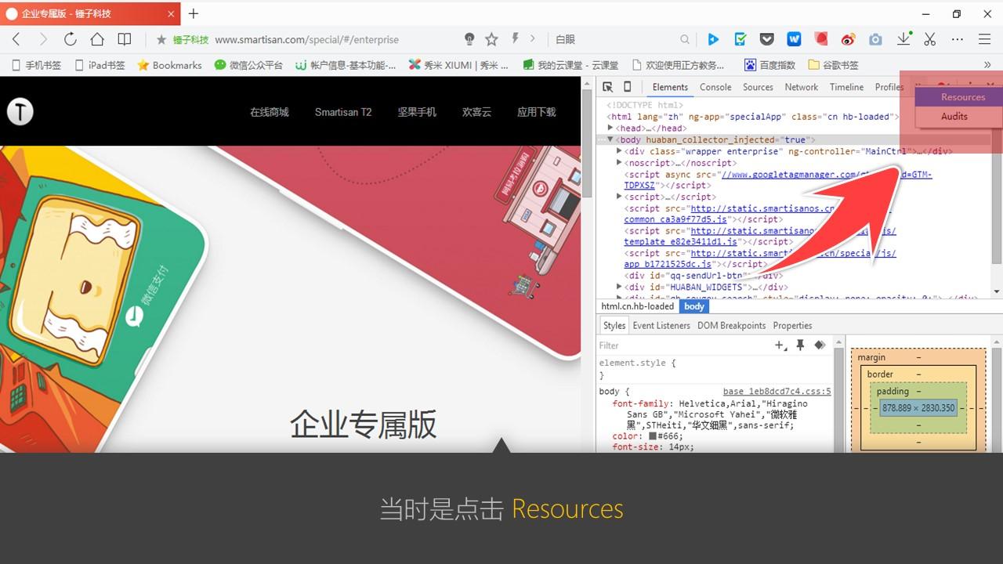
Task: Open the reading view book icon
Action: 125,39
